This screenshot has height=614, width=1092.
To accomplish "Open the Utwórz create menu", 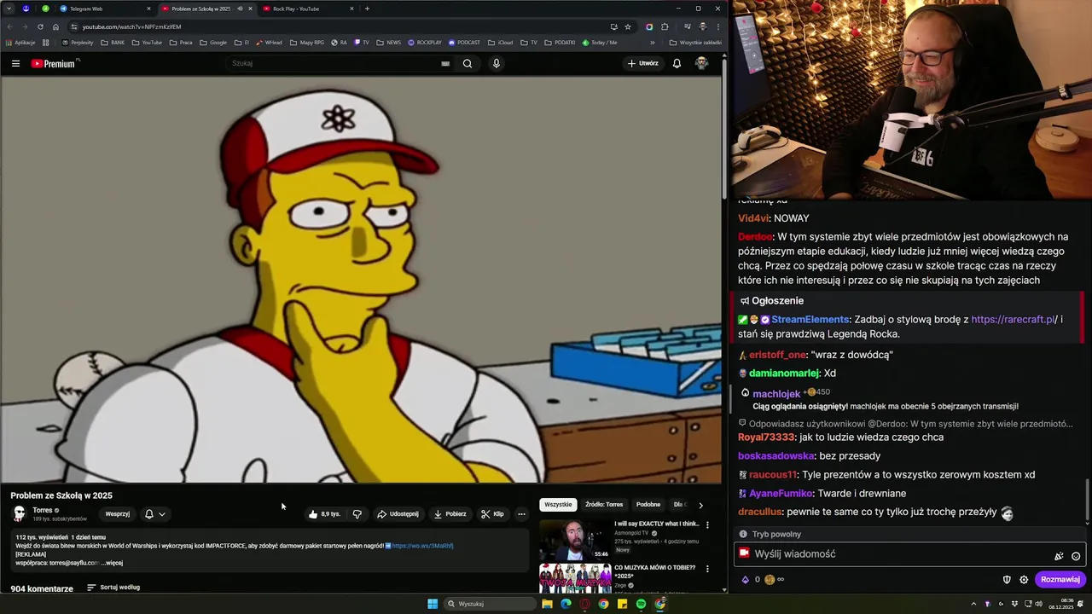I will click(643, 63).
